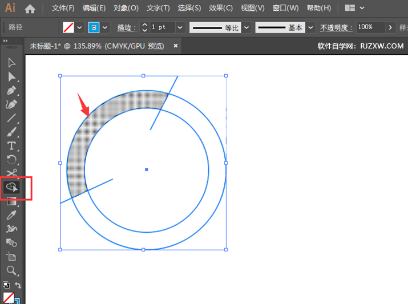This screenshot has width=408, height=304.
Task: Open the 对象(O) menu
Action: (126, 8)
